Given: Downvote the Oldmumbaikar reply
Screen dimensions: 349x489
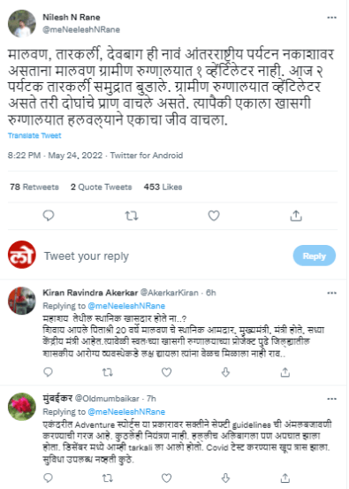Looking at the screenshot, I should coord(225,478).
